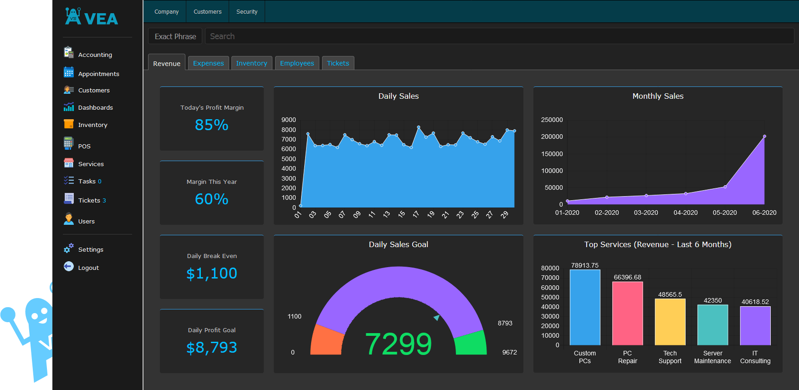
Task: Open Appointments via its calendar icon
Action: 69,72
